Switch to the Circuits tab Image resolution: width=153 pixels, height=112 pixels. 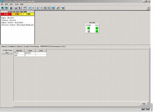click(26, 46)
